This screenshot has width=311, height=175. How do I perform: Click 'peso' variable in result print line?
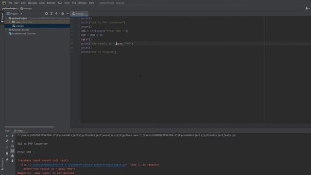[120, 44]
